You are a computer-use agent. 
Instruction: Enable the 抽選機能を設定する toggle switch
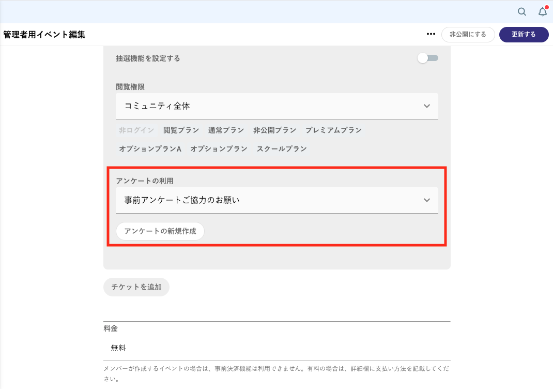coord(427,58)
